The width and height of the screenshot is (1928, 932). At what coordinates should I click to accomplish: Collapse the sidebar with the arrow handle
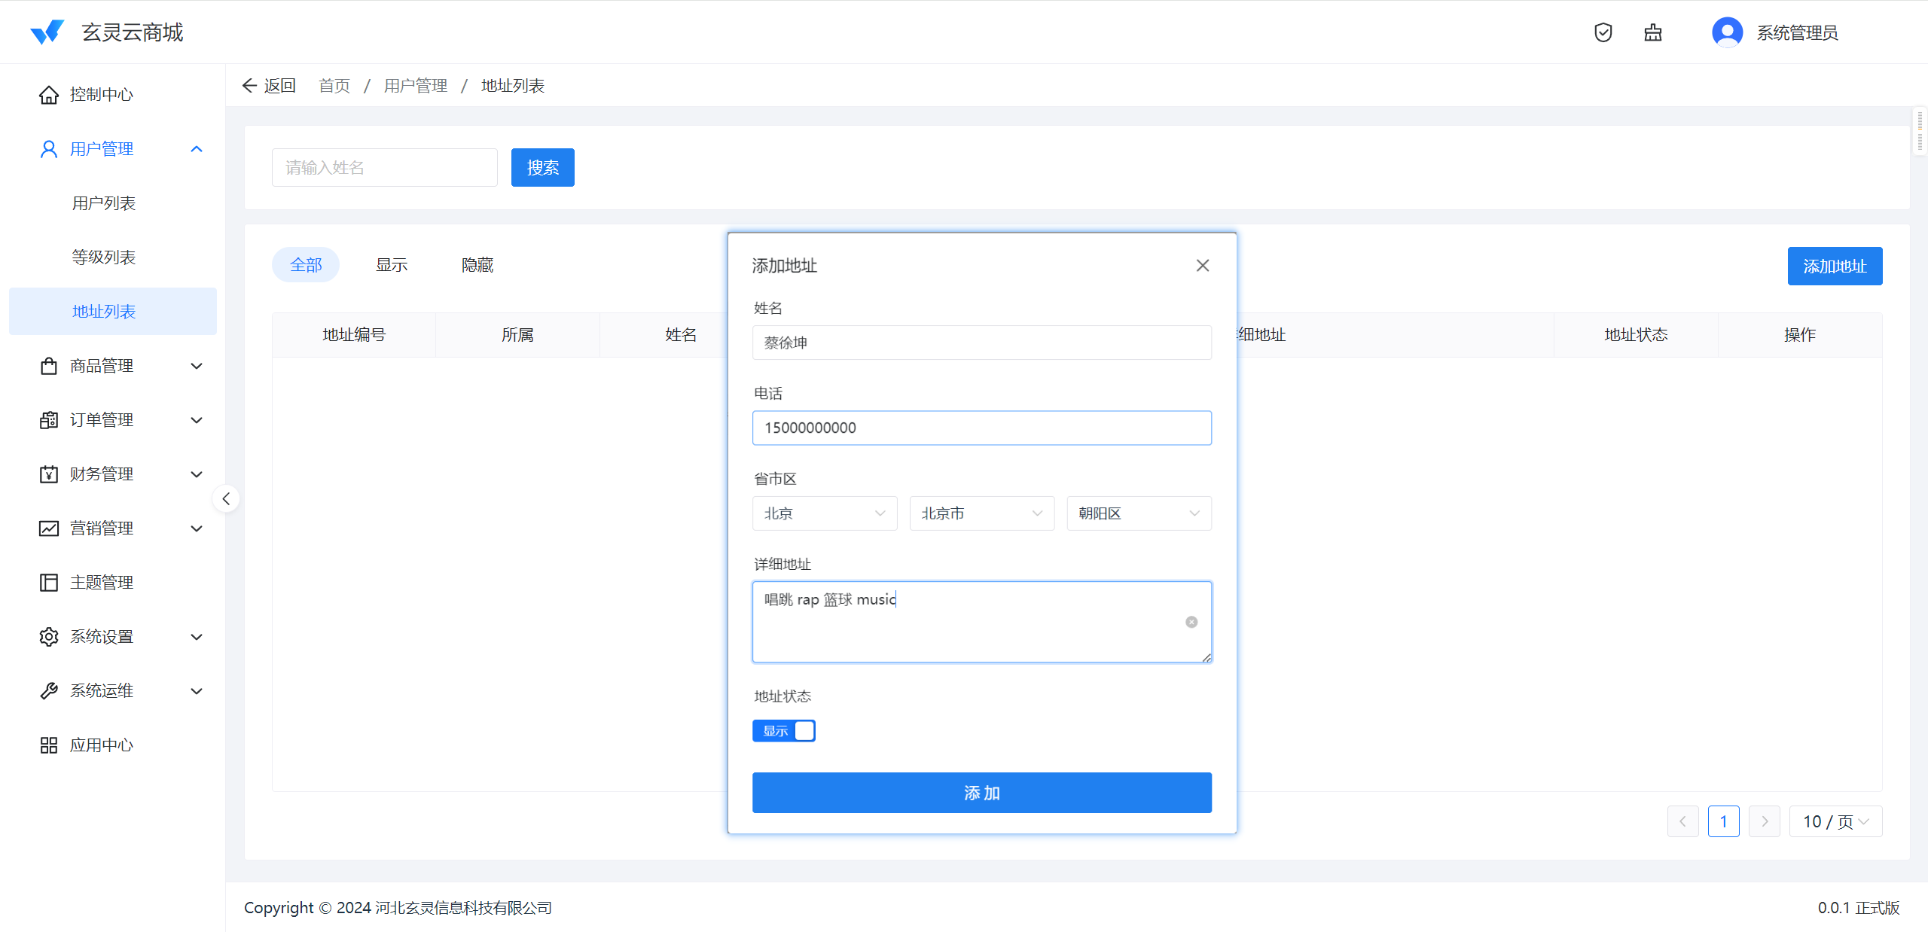[x=226, y=498]
